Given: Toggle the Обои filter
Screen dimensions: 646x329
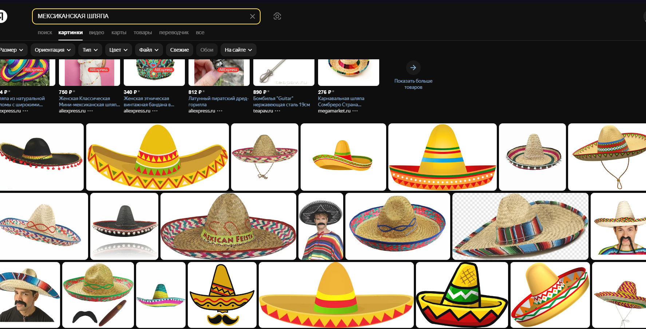Looking at the screenshot, I should tap(207, 50).
